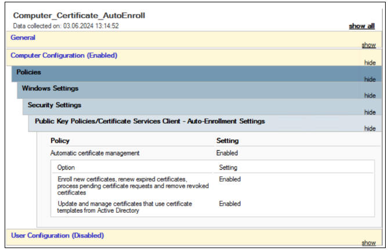The width and height of the screenshot is (388, 251).
Task: Collapse Public Key Policies Auto-Enrollment header
Action: 150,121
